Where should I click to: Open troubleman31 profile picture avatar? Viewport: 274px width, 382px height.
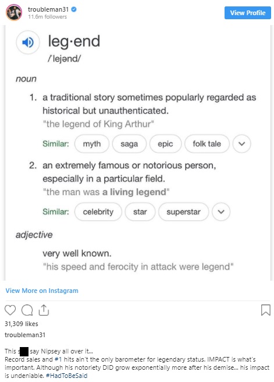pyautogui.click(x=14, y=12)
